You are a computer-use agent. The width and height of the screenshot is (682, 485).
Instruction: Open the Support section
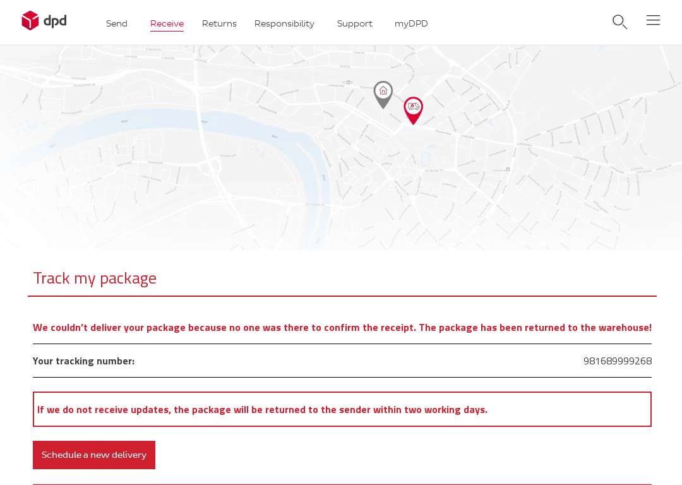(355, 23)
